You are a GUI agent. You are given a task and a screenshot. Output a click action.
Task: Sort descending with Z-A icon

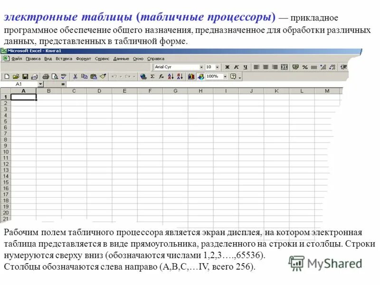click(180, 76)
